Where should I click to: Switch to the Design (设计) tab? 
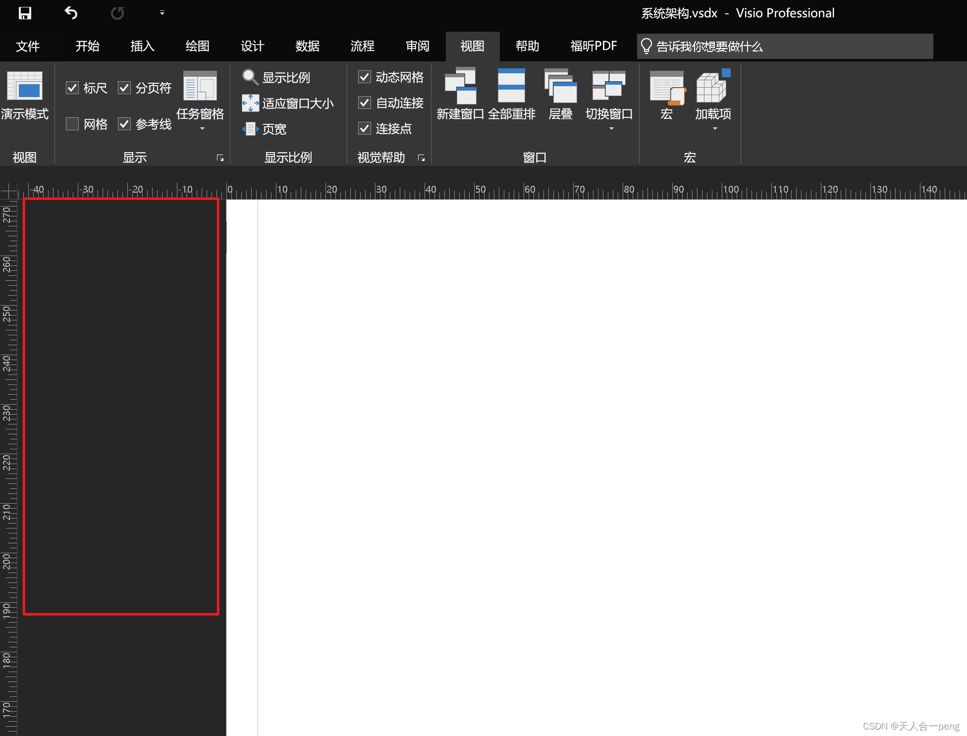tap(252, 46)
